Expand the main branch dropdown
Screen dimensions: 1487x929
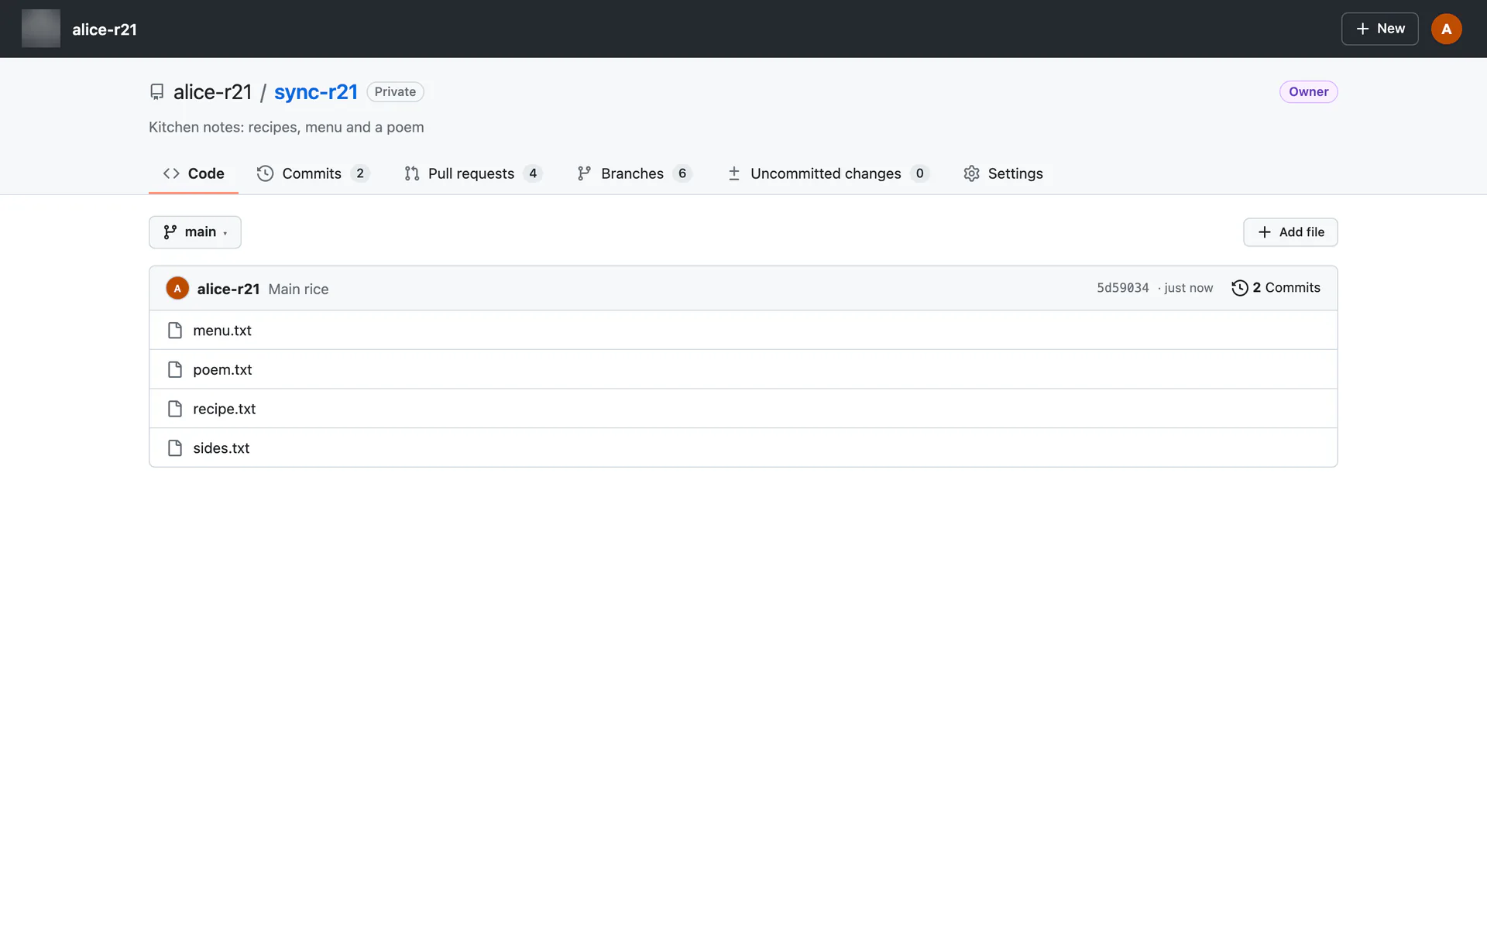tap(195, 232)
